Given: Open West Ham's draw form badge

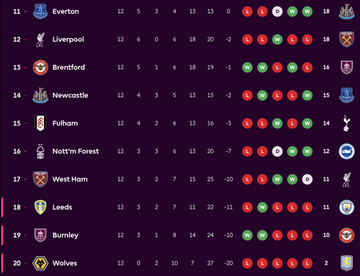Looking at the screenshot, I should click(307, 179).
